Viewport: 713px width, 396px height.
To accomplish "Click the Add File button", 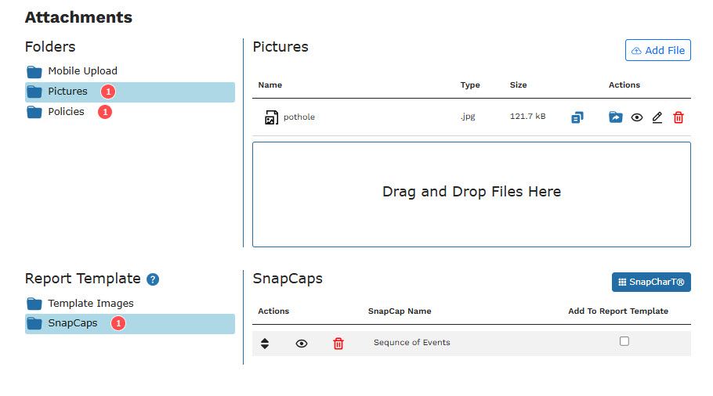I will click(657, 50).
